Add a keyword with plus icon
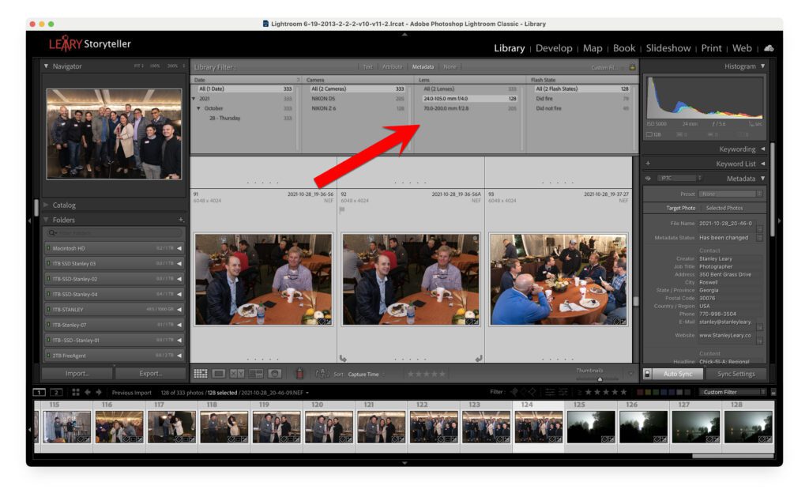This screenshot has height=501, width=809. [648, 164]
